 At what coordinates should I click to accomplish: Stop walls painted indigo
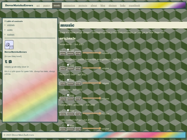tap(78, 129)
